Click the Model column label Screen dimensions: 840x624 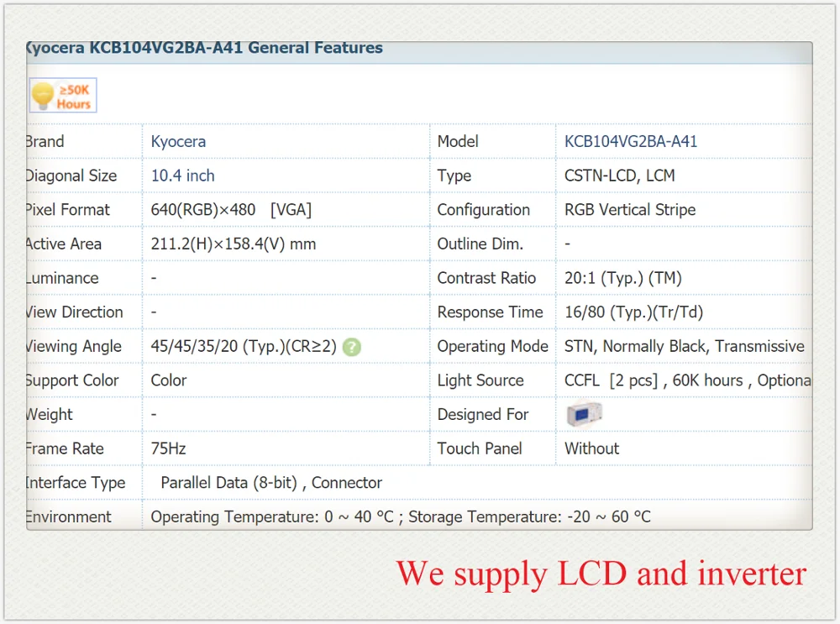(458, 141)
